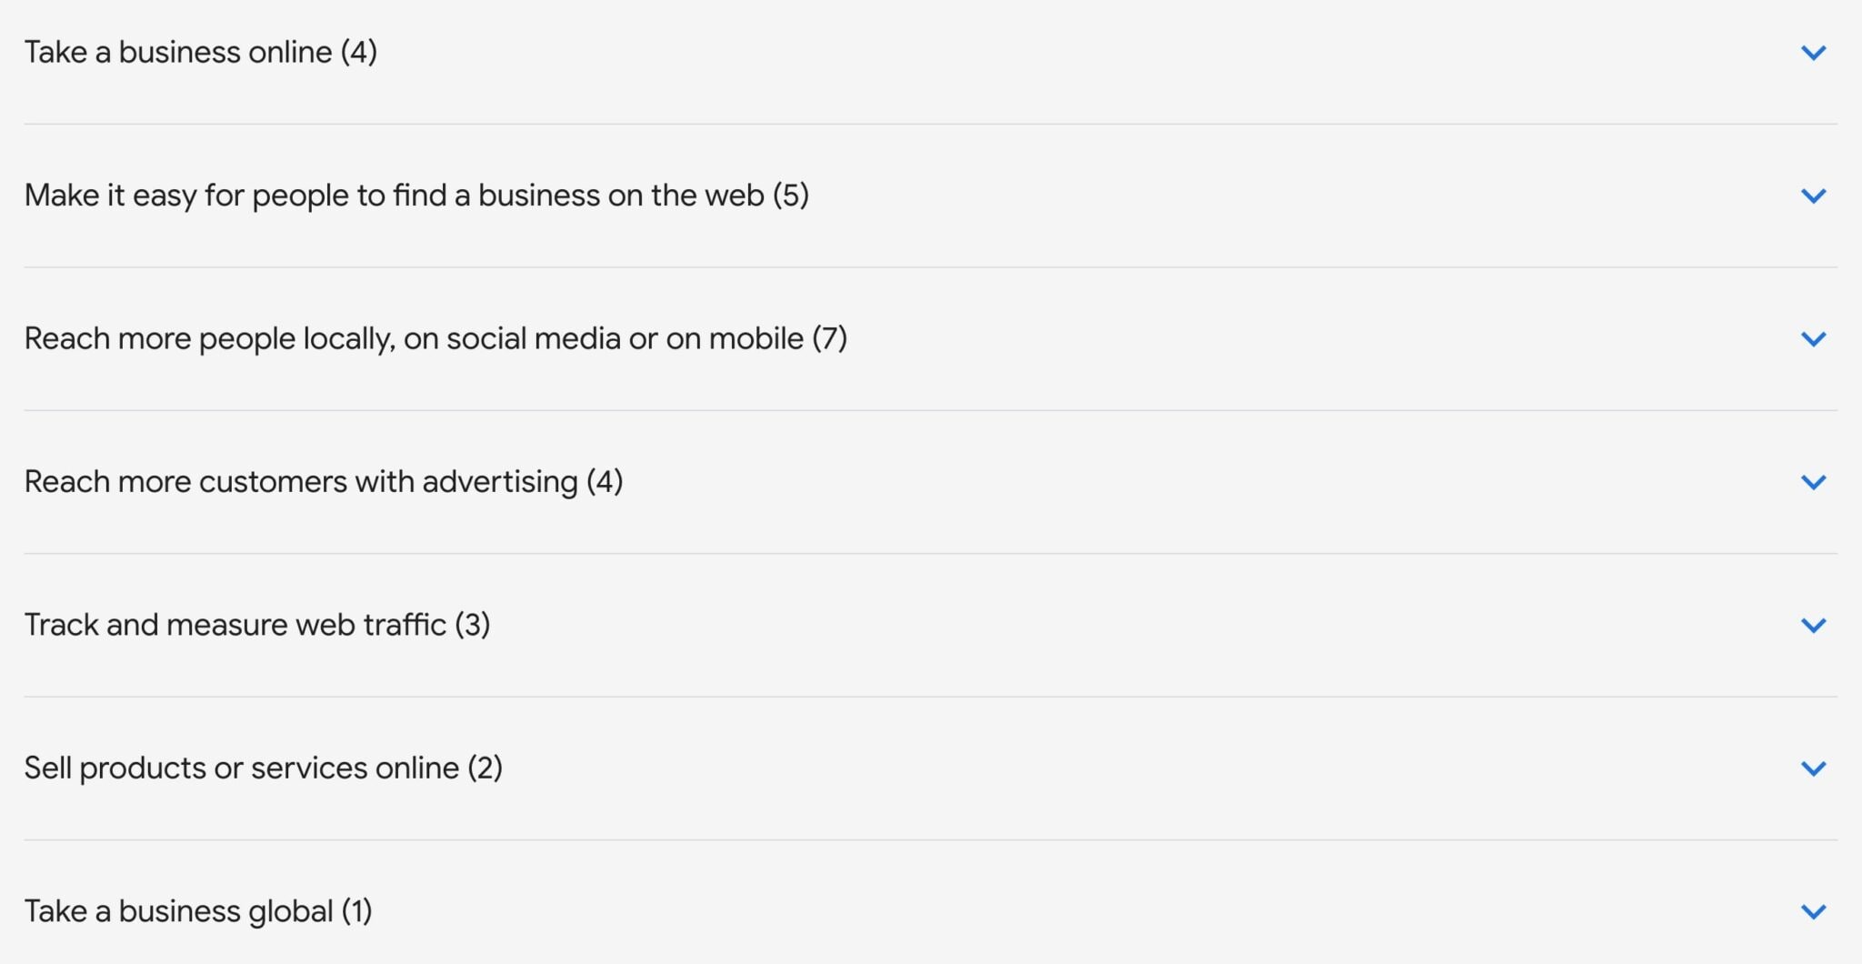Click the "Sell products or services online (2)" heading
This screenshot has width=1862, height=964.
[x=264, y=767]
